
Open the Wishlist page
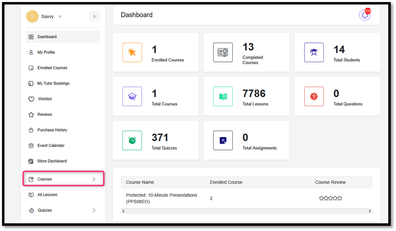[x=45, y=99]
